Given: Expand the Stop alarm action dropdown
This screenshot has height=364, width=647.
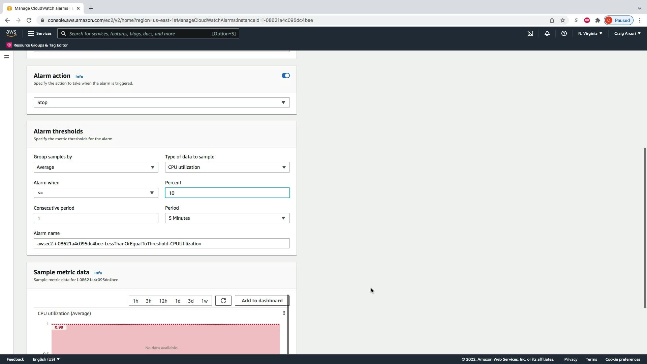Looking at the screenshot, I should [x=161, y=102].
